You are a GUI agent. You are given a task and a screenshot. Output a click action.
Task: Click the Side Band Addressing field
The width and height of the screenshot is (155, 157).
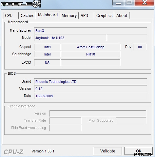pyautogui.click(x=66, y=128)
